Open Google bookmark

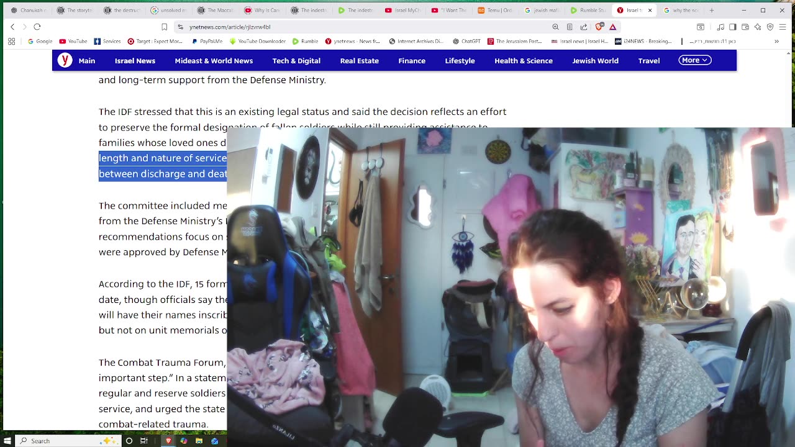click(40, 42)
